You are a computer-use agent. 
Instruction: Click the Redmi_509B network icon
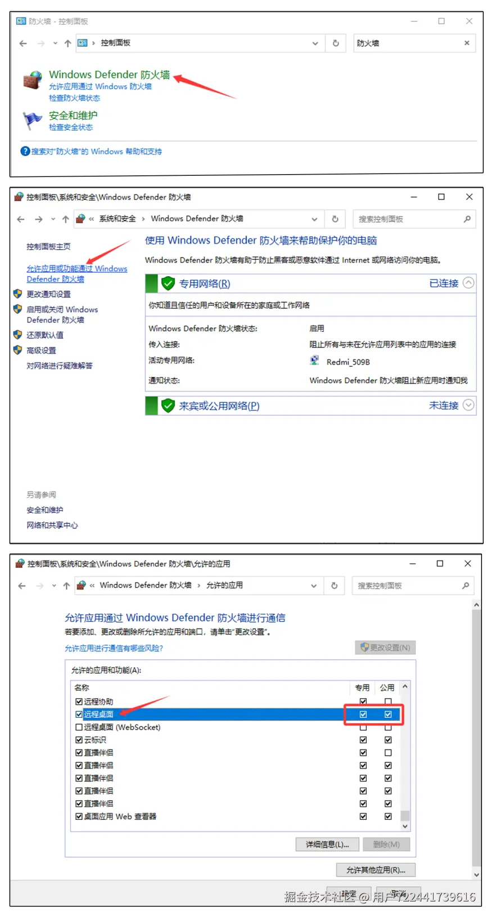pyautogui.click(x=314, y=361)
